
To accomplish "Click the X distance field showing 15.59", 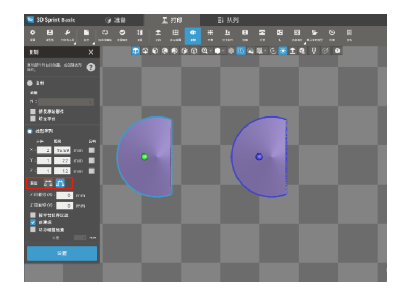I will click(x=62, y=150).
